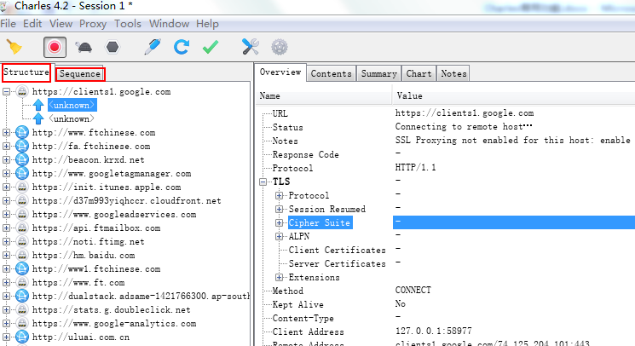Click the Repeat request refresh icon

(182, 47)
